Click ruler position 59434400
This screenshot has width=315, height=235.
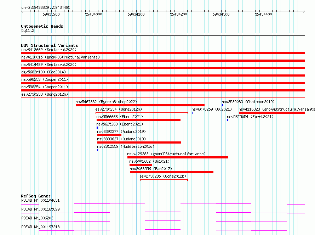coord(263,14)
